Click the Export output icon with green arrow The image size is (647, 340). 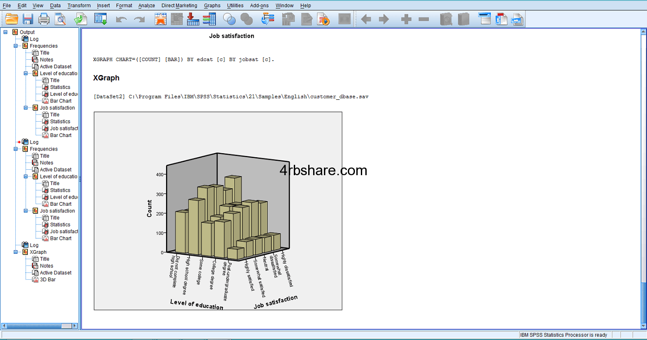81,19
